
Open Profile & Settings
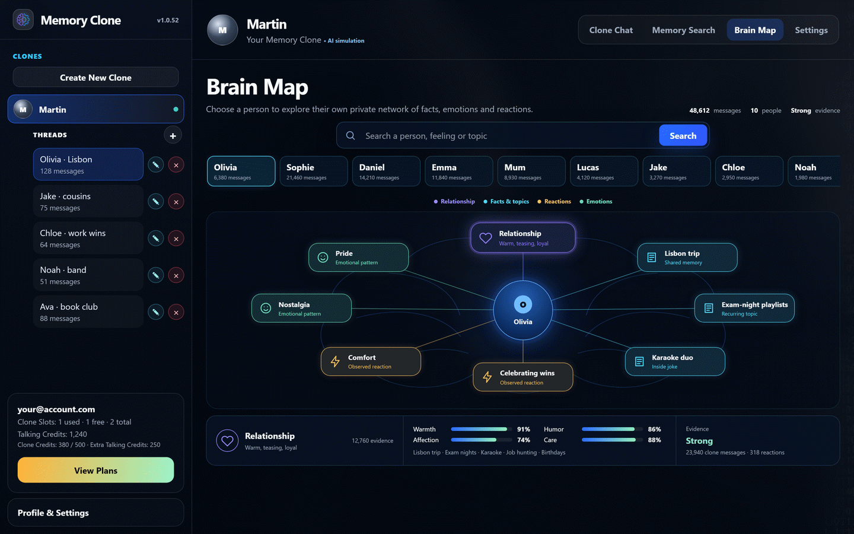tap(95, 513)
